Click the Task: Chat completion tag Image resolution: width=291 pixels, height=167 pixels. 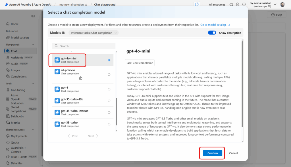click(x=140, y=63)
